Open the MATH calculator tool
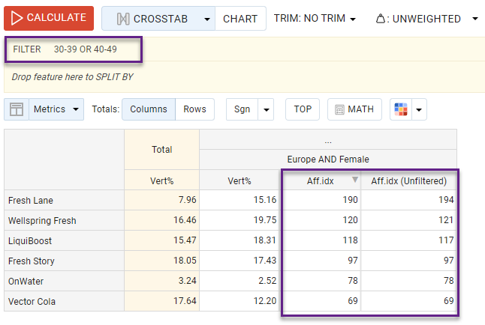 coord(354,109)
